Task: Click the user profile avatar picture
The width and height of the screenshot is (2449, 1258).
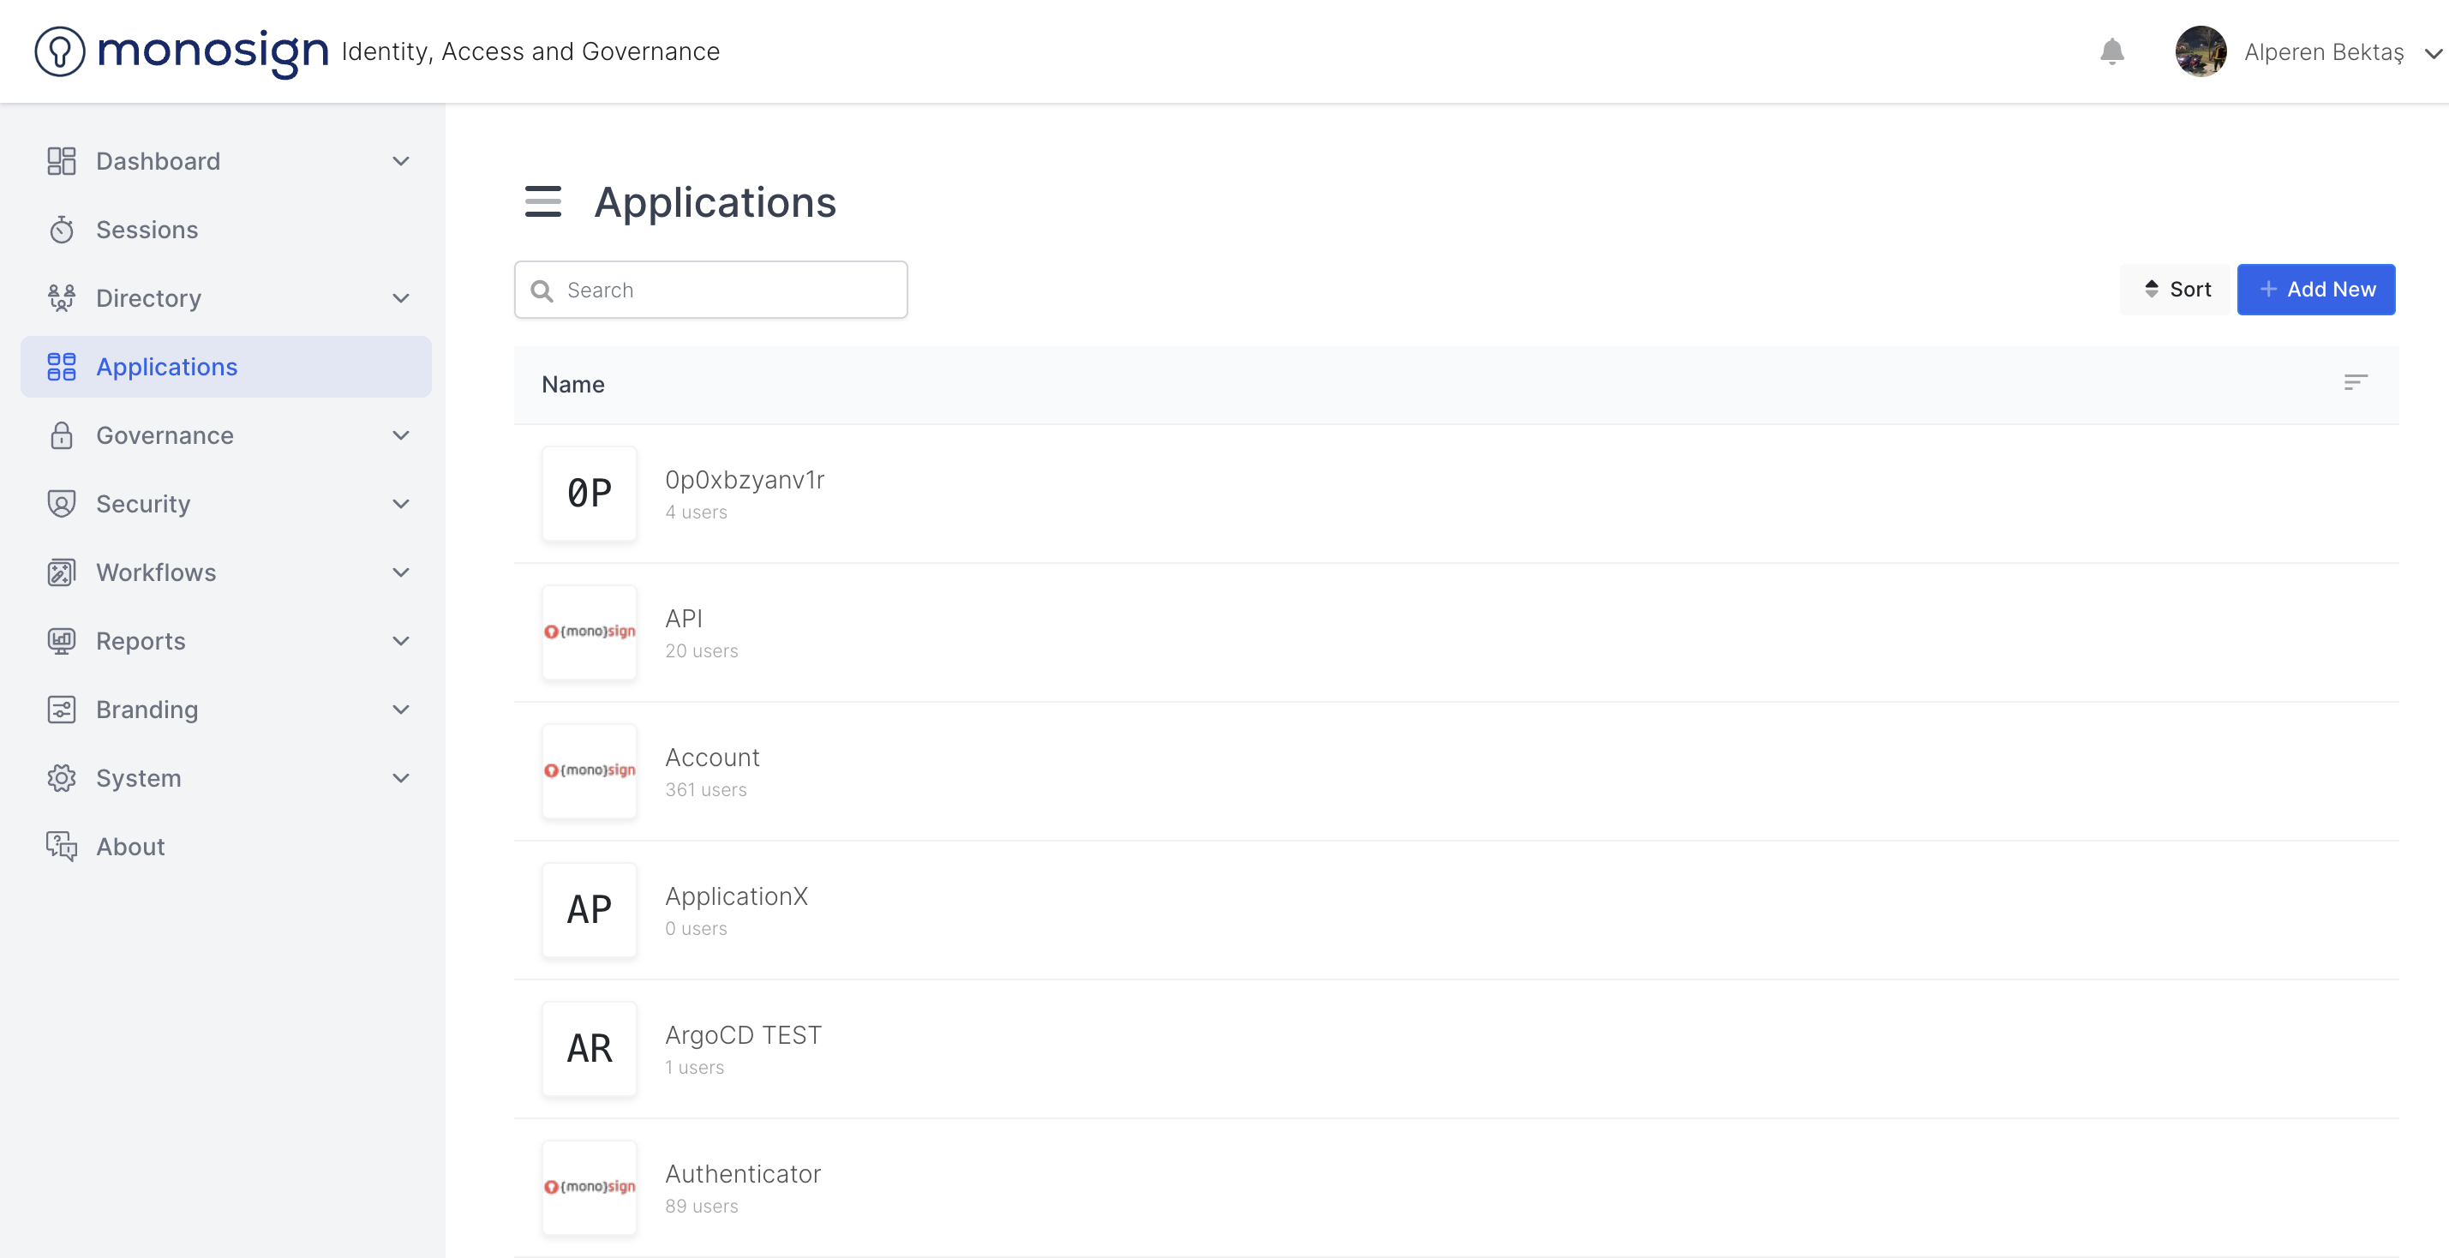Action: pyautogui.click(x=2200, y=51)
